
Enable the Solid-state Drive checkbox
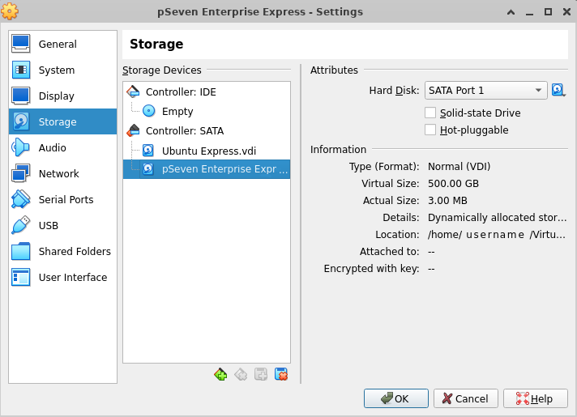(431, 113)
